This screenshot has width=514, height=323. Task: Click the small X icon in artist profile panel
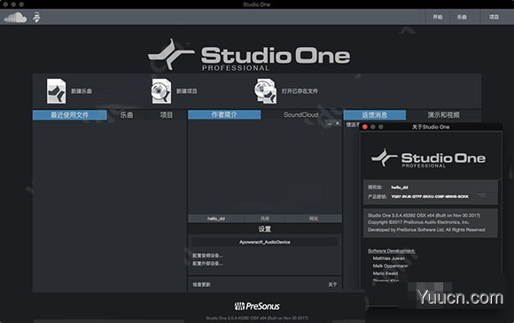337,123
